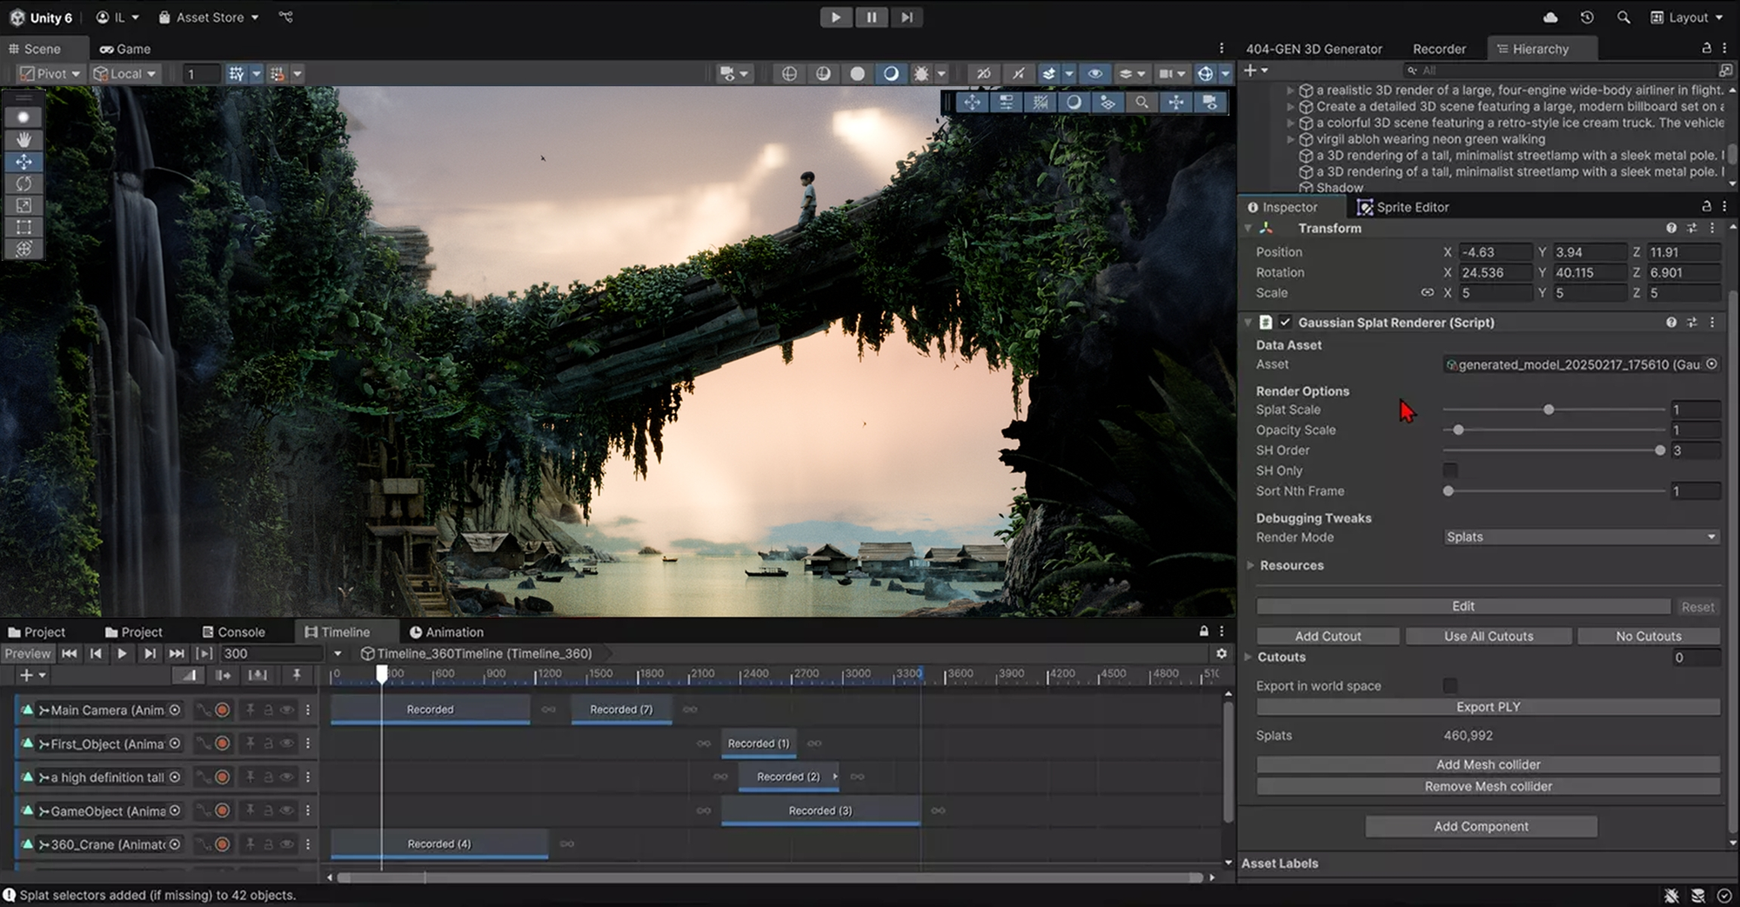The width and height of the screenshot is (1740, 907).
Task: Switch to the Game tab
Action: coord(125,49)
